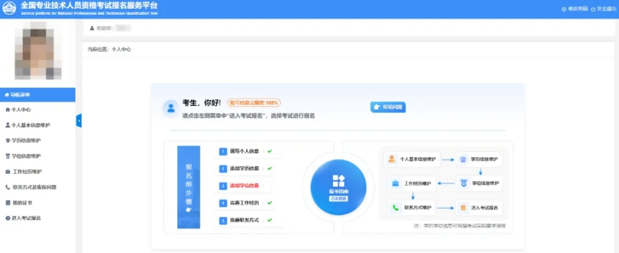
Task: Open 学历信息维护 in the left sidebar
Action: [x=23, y=141]
